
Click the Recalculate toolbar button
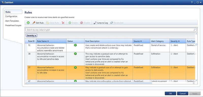pos(117,23)
